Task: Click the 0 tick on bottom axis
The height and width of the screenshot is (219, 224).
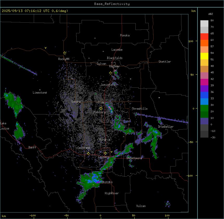Action: tap(100, 216)
